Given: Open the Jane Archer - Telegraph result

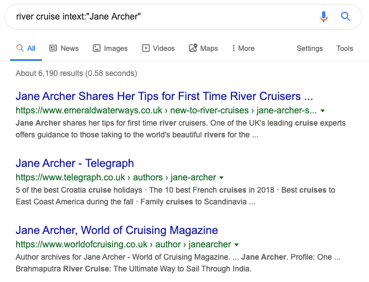Looking at the screenshot, I should click(x=75, y=163).
